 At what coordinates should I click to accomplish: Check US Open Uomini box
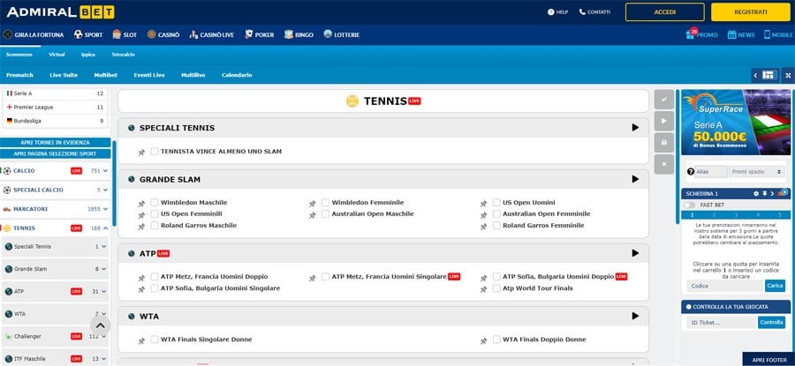[x=496, y=203]
